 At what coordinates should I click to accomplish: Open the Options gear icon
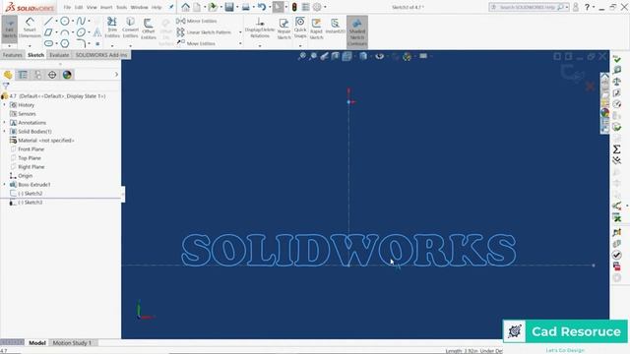(x=317, y=7)
